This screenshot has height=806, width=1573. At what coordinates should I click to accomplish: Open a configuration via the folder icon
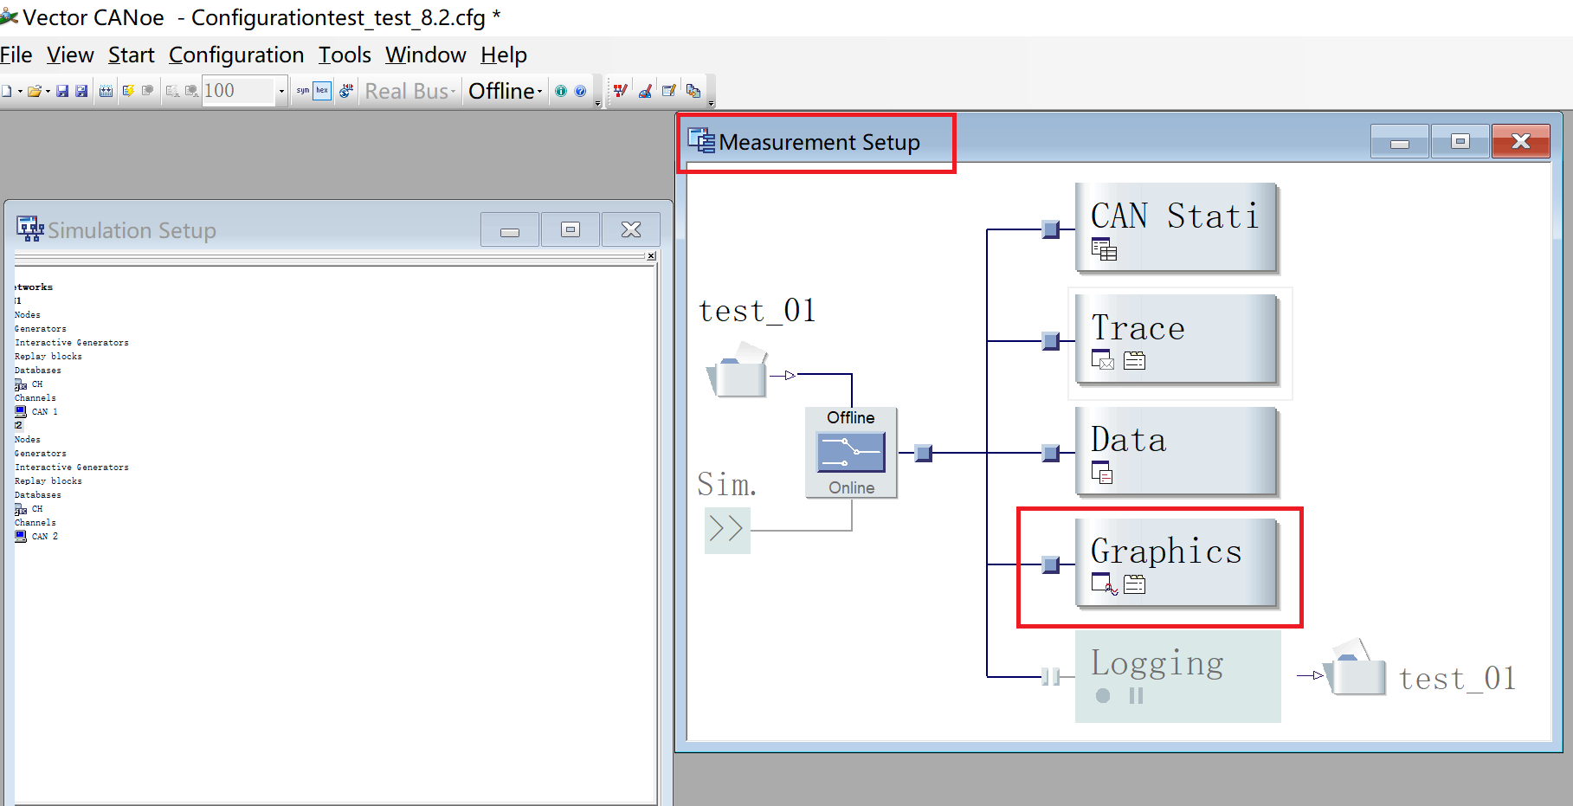click(x=35, y=90)
